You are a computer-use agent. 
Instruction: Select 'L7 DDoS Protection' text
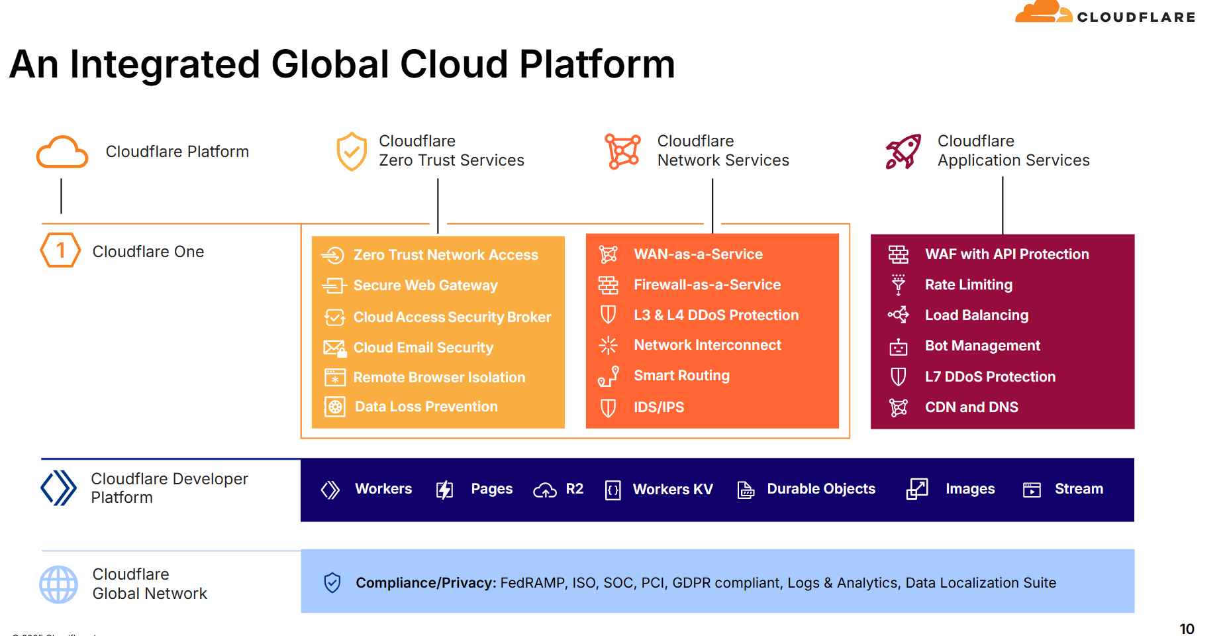[991, 377]
